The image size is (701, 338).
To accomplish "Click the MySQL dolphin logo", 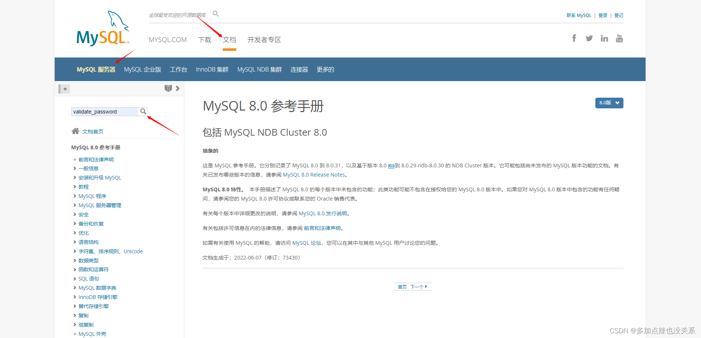I will 103,28.
